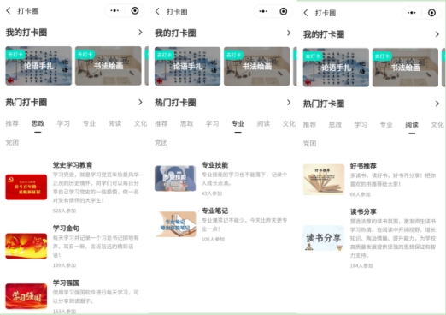
Task: Open the 好书推荐 book thumbnail
Action: pos(324,179)
